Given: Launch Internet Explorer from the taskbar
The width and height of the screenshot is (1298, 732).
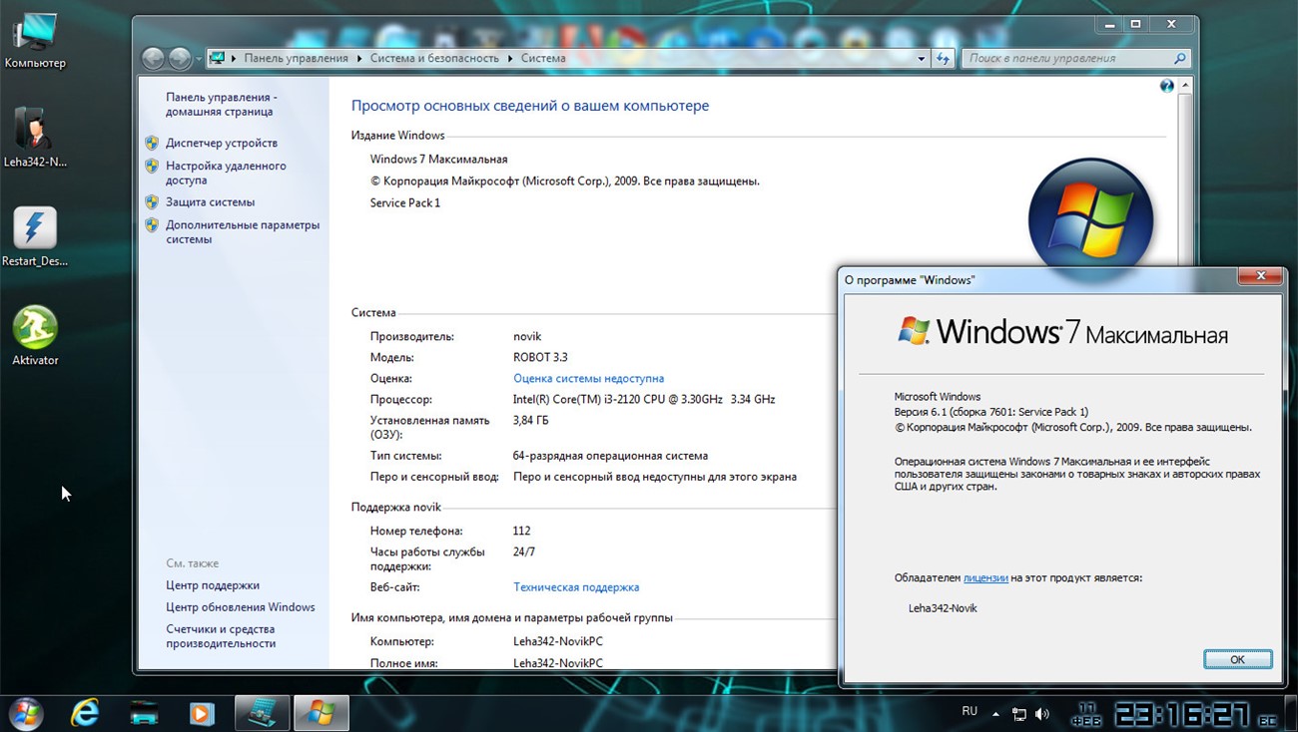Looking at the screenshot, I should point(85,713).
